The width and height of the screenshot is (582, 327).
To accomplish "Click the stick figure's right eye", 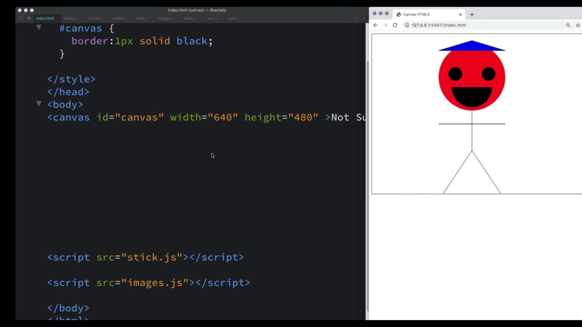I will click(x=489, y=74).
